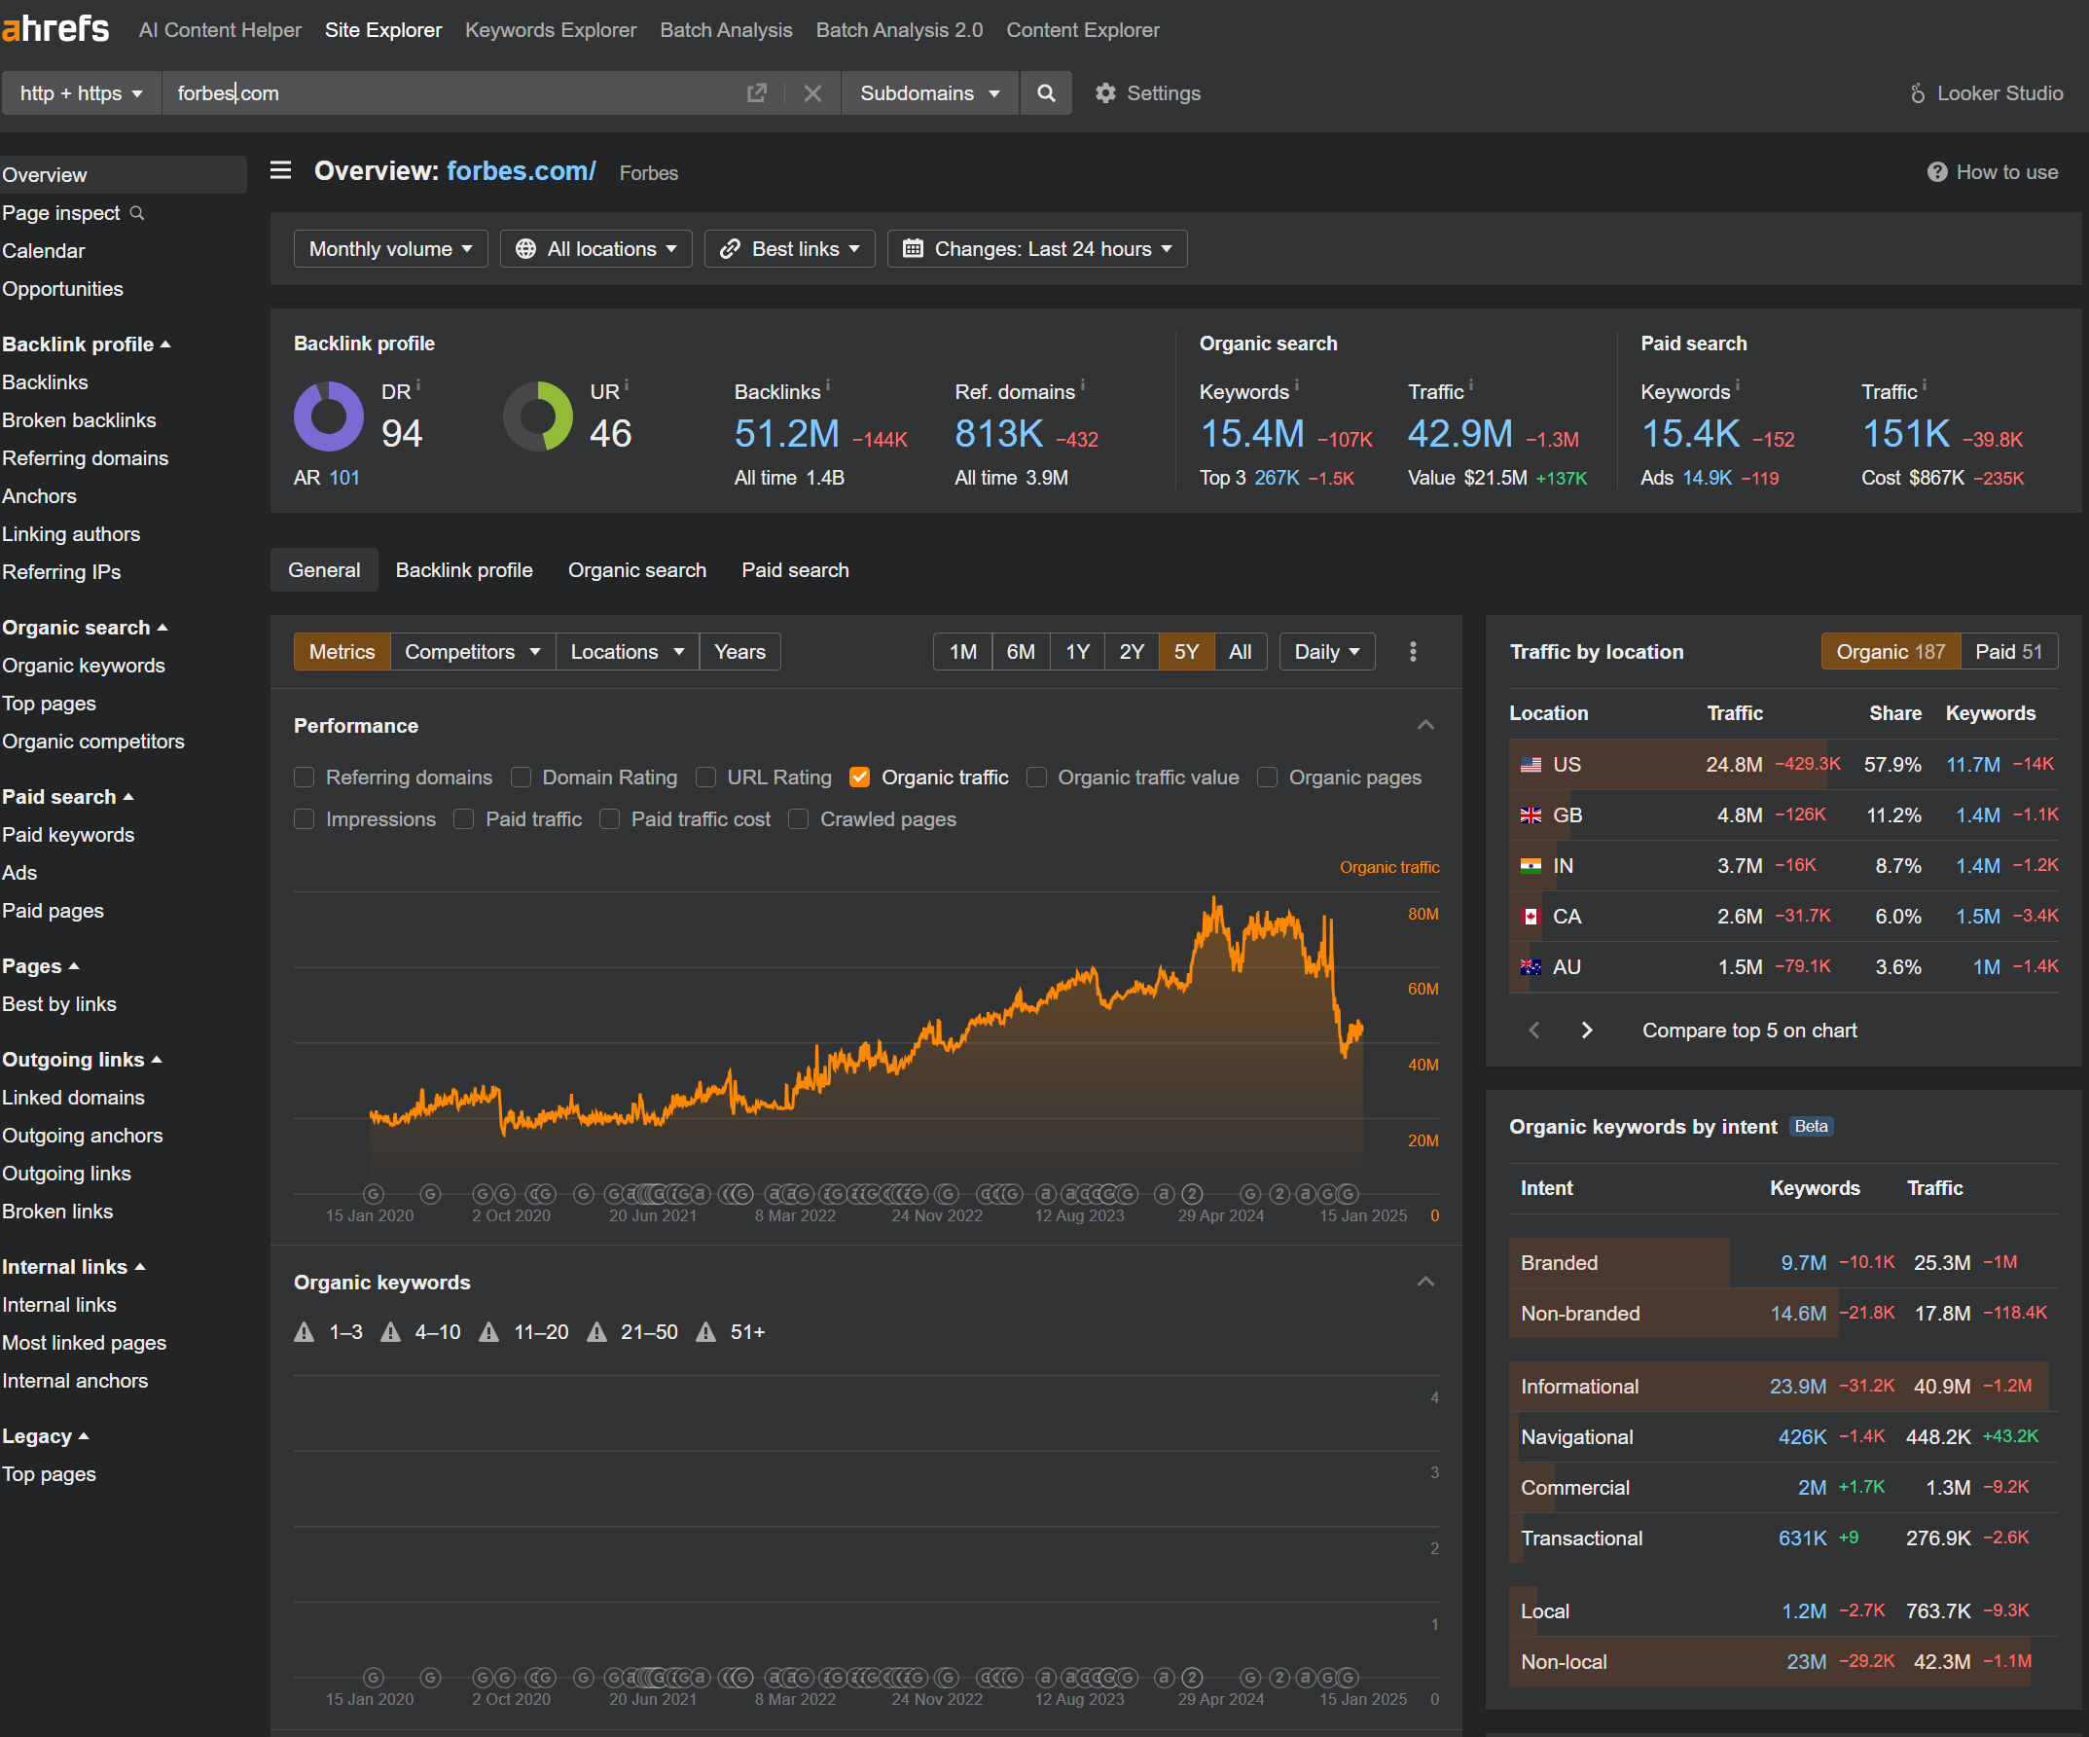Open All locations dropdown
Screen dimensions: 2089x1737
click(x=595, y=249)
